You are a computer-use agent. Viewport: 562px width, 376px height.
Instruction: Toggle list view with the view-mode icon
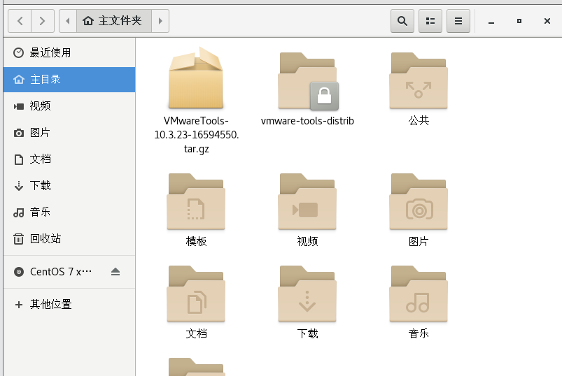click(430, 21)
